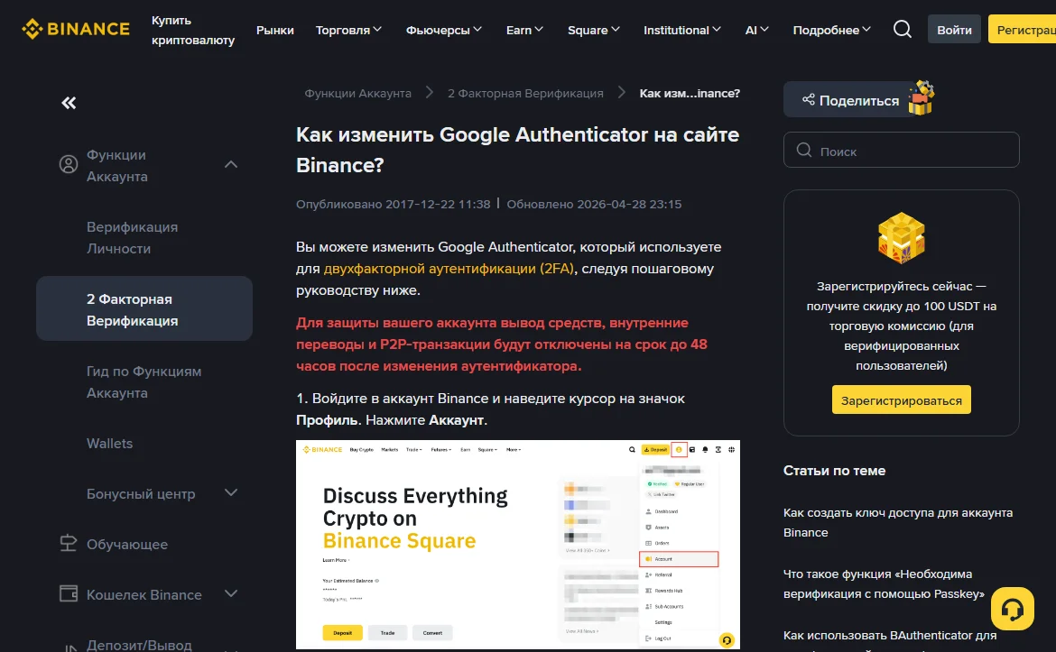Open the AI dropdown menu
Screen dimensions: 1056x652
pos(757,30)
